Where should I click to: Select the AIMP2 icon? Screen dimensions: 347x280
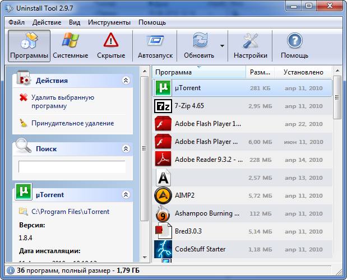click(163, 195)
